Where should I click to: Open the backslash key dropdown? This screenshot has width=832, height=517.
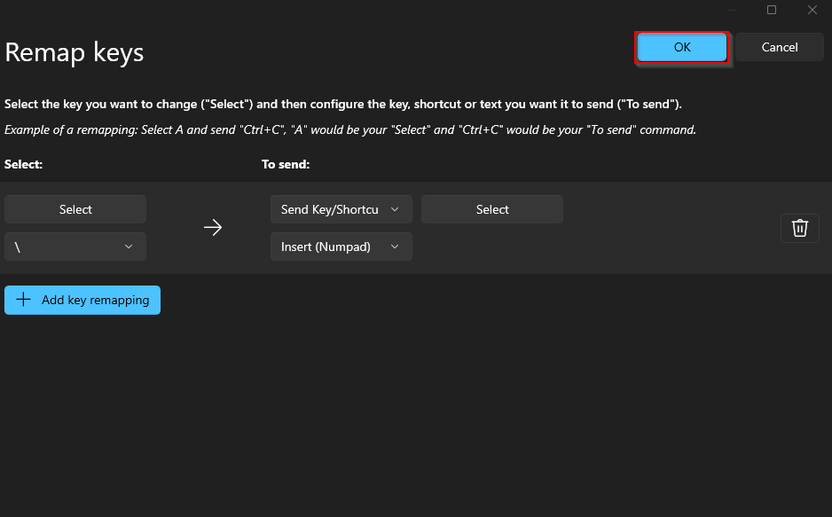point(75,247)
